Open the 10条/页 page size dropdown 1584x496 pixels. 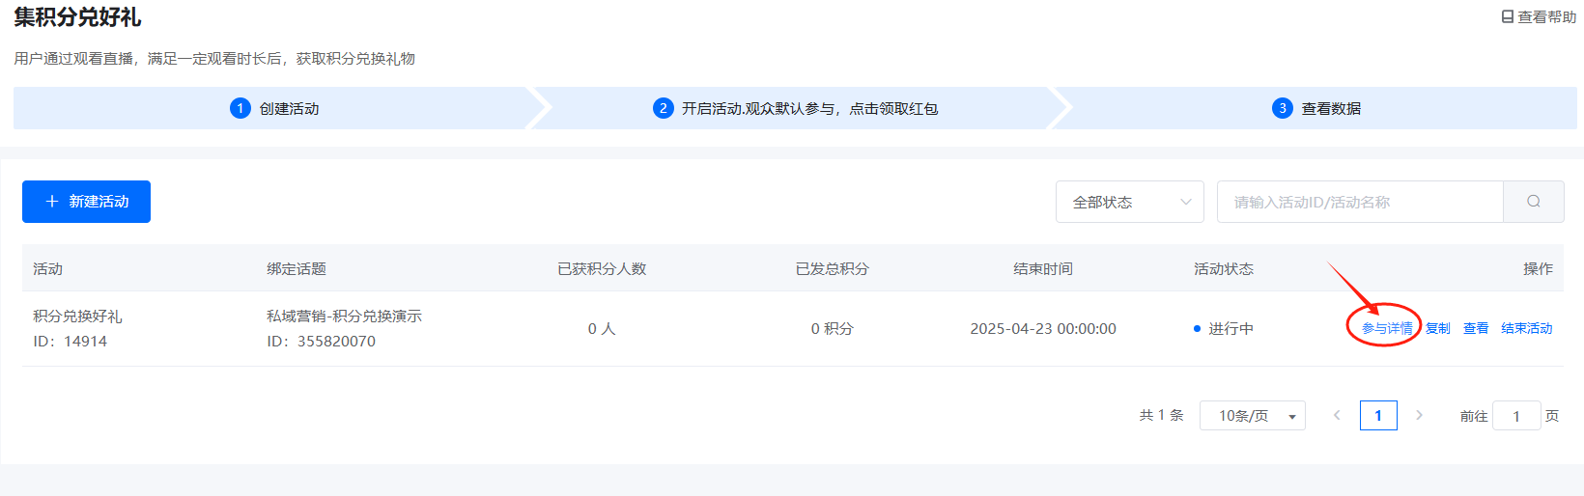click(1253, 415)
